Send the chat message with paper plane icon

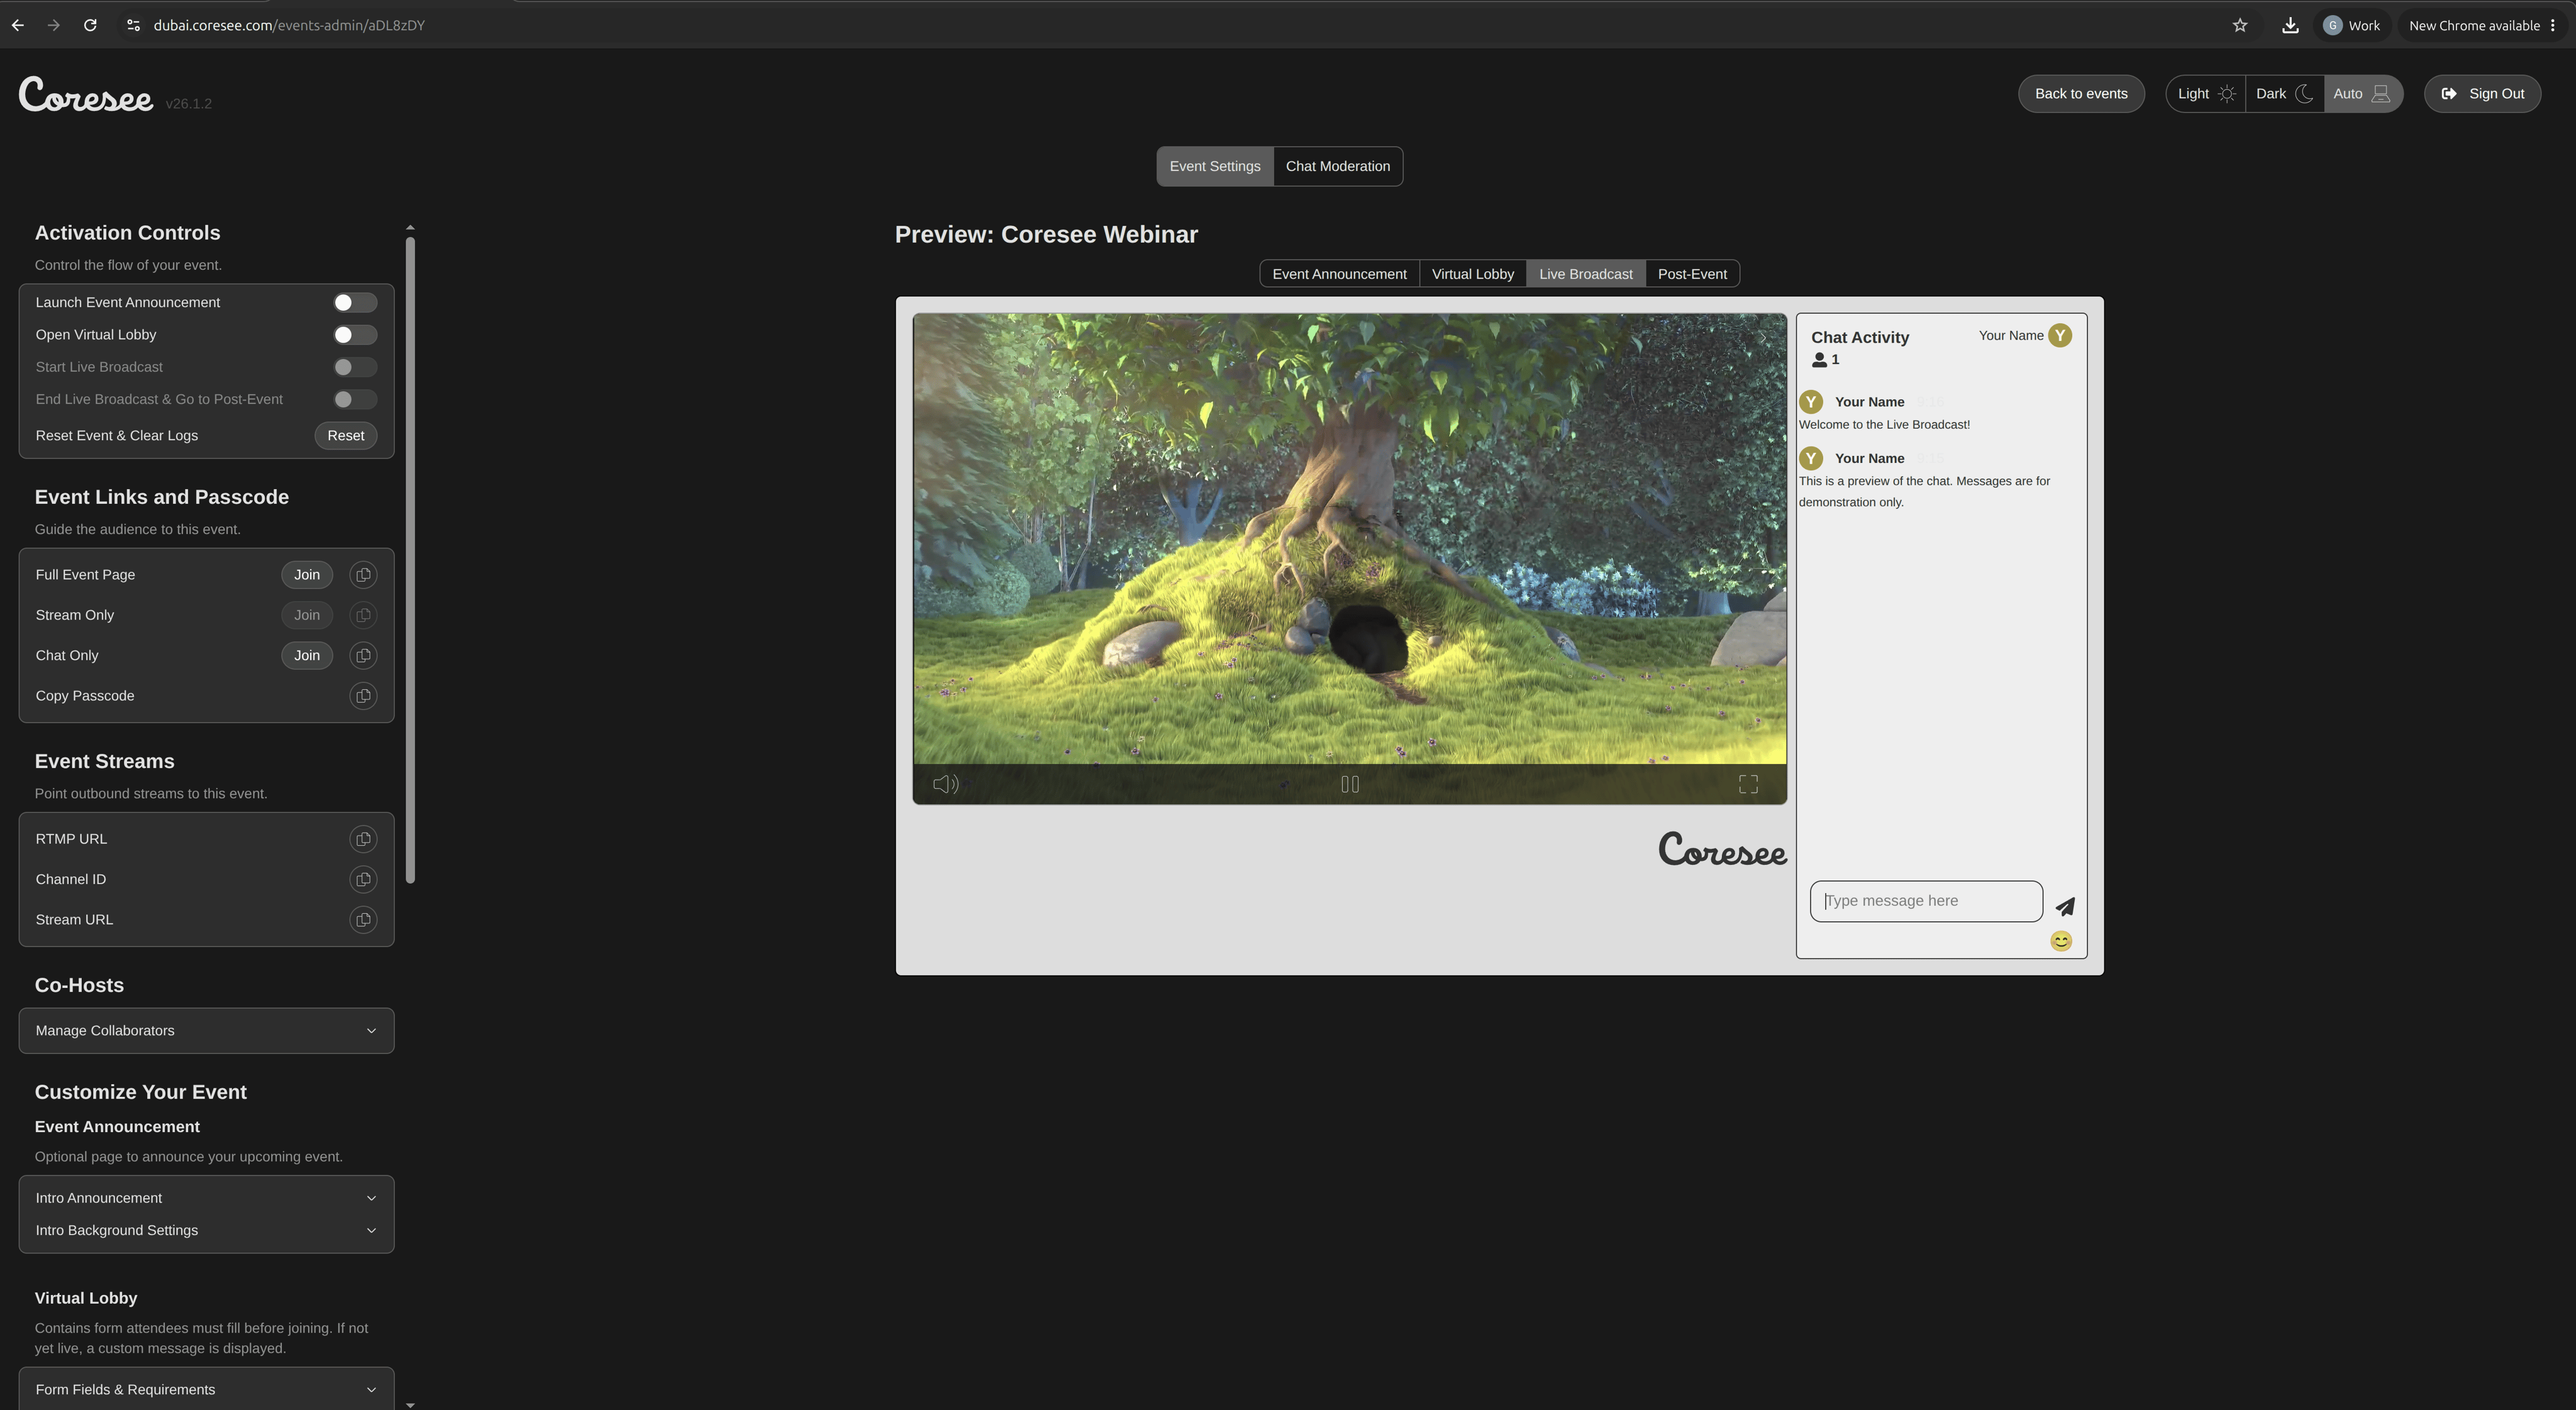click(x=2065, y=906)
